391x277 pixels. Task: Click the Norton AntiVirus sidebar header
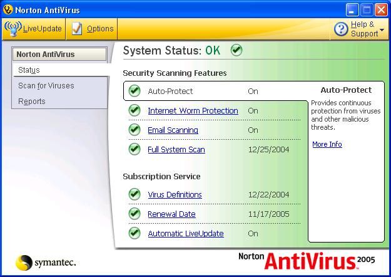pos(59,54)
